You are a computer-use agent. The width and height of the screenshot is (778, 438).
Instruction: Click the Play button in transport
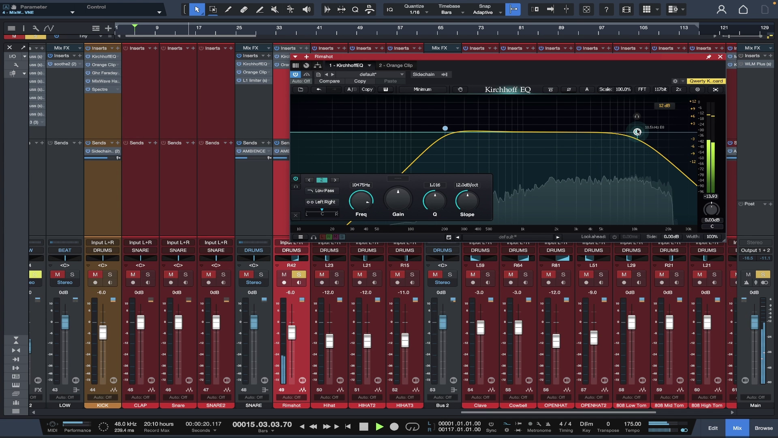(x=379, y=427)
